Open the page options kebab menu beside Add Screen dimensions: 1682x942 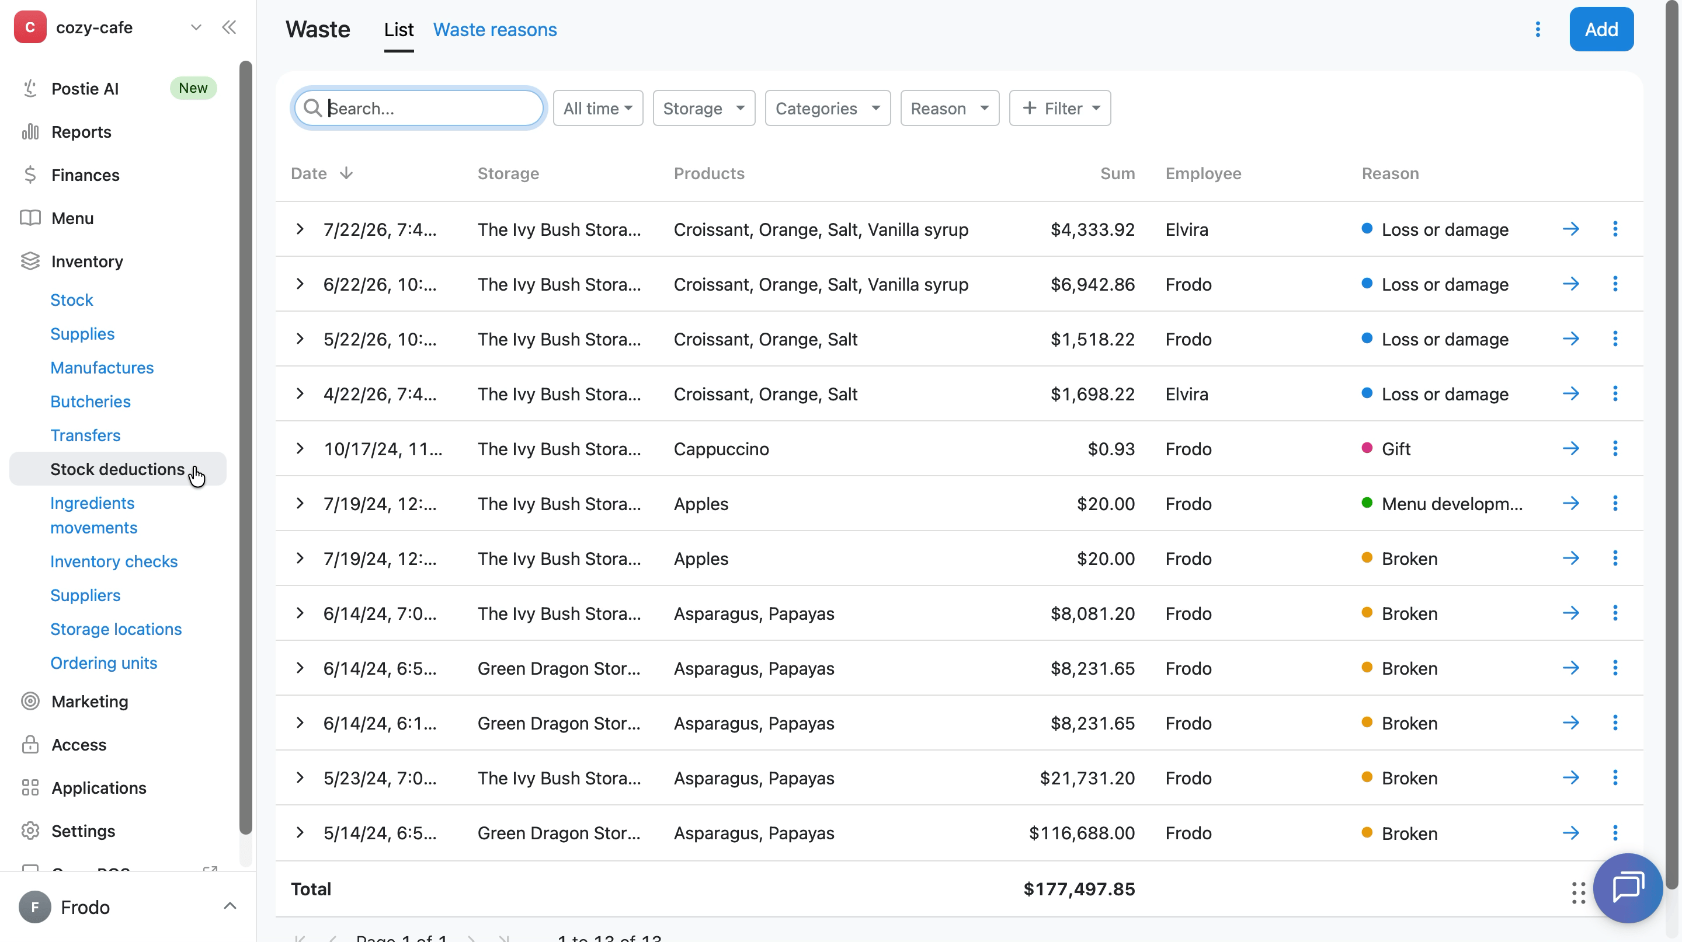[x=1538, y=29]
